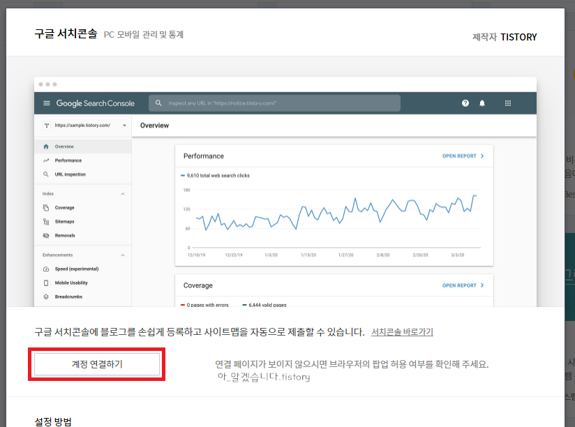Open the Performance OPEN REPORT link

[463, 156]
